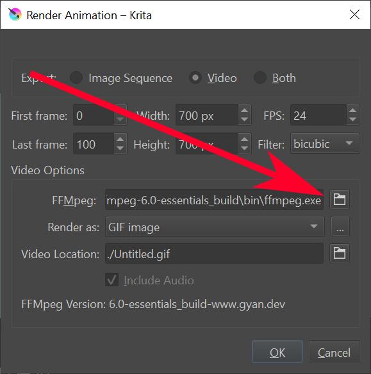371x374 pixels.
Task: Decrease the FPS value with down arrow
Action: pyautogui.click(x=352, y=120)
